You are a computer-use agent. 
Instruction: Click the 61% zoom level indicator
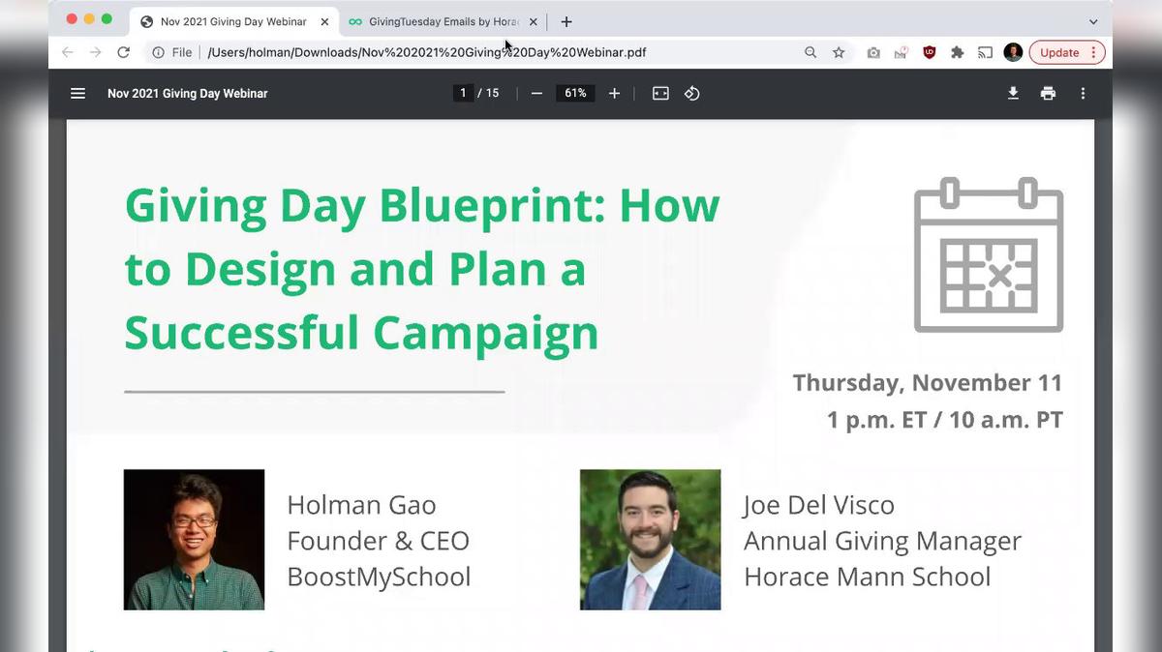click(x=575, y=93)
